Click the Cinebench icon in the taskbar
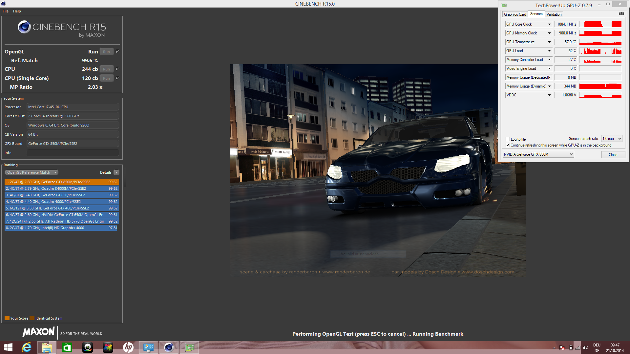Image resolution: width=630 pixels, height=354 pixels. (x=169, y=347)
